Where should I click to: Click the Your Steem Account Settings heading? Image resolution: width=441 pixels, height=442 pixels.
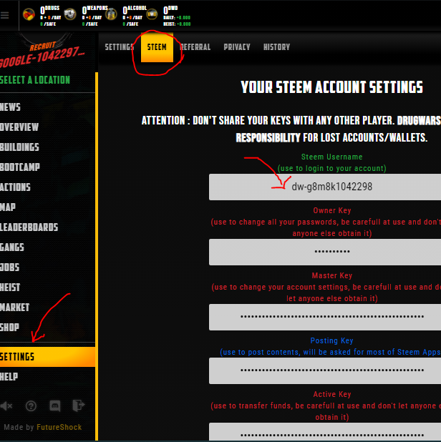pos(331,87)
